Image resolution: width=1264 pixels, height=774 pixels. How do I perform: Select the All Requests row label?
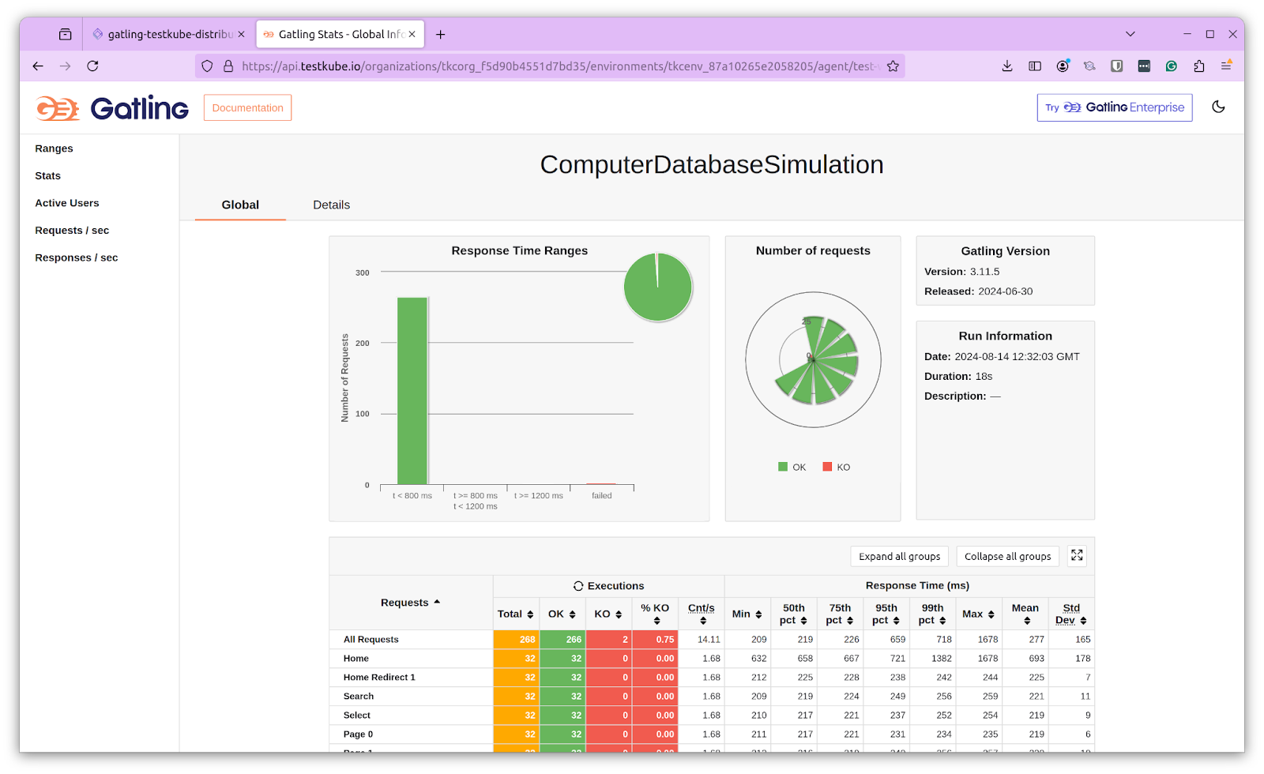(371, 640)
